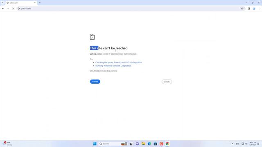Open 'Checking the proxy, firewall, and DNS configuration' link
This screenshot has width=262, height=147.
coord(119,62)
